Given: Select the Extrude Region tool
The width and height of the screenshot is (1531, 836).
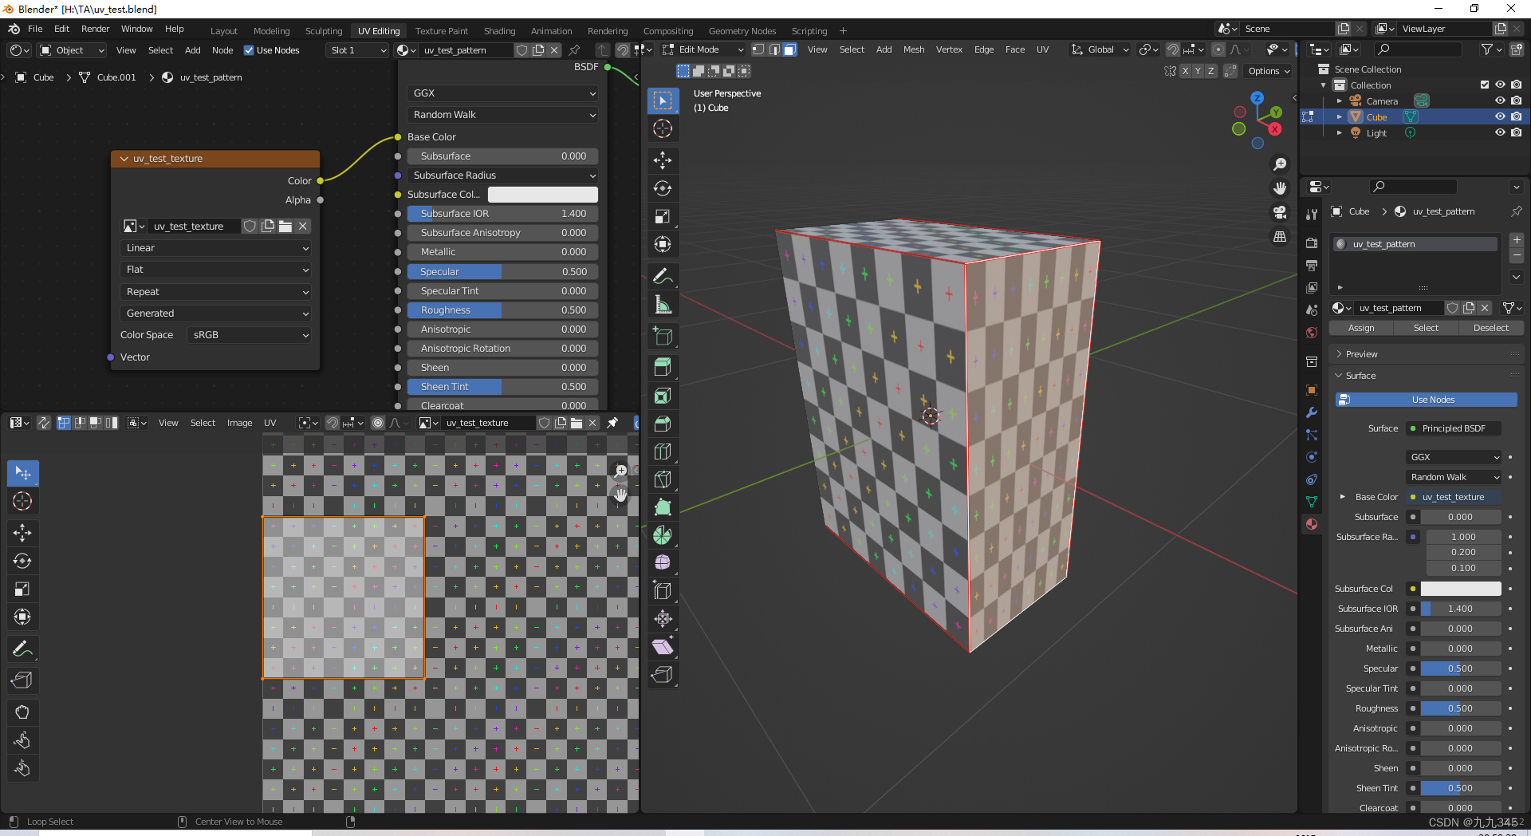Looking at the screenshot, I should pyautogui.click(x=663, y=367).
